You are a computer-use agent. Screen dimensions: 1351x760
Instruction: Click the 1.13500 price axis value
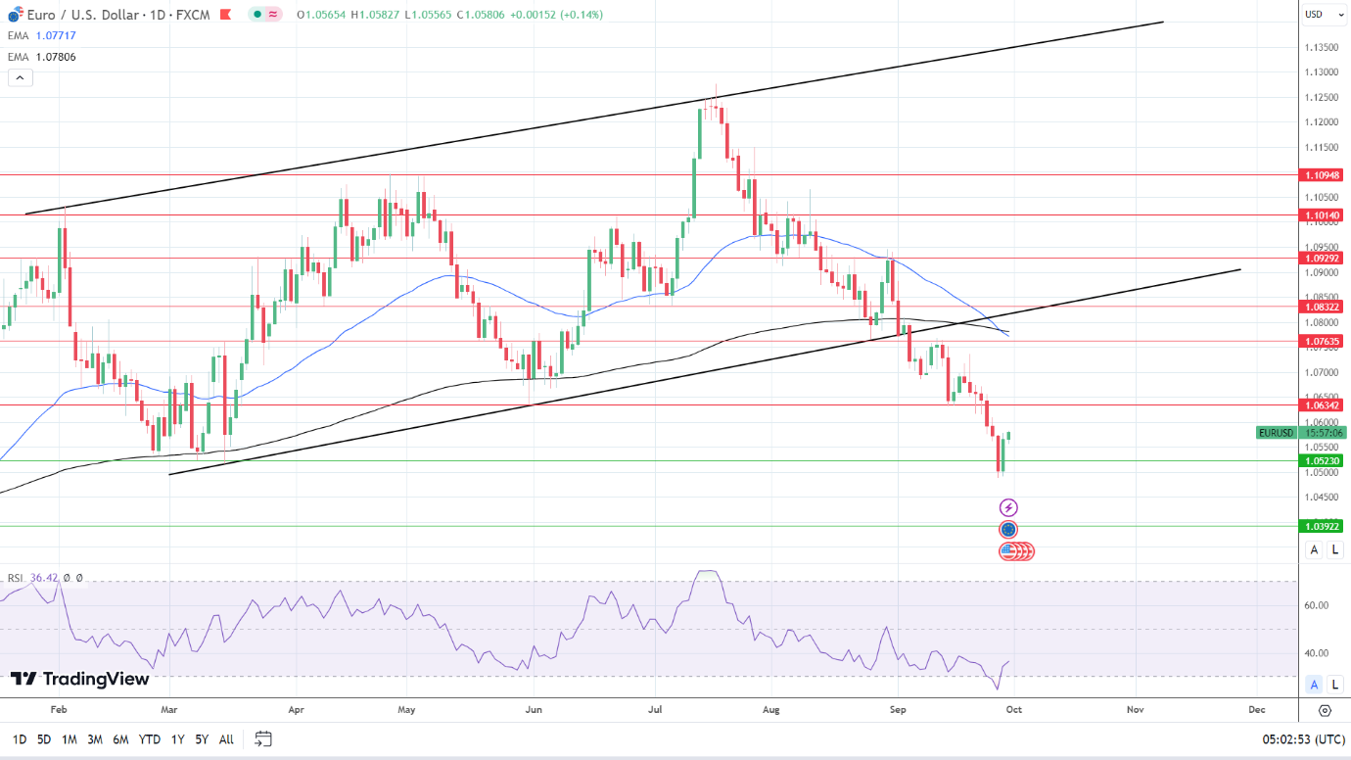pyautogui.click(x=1322, y=47)
